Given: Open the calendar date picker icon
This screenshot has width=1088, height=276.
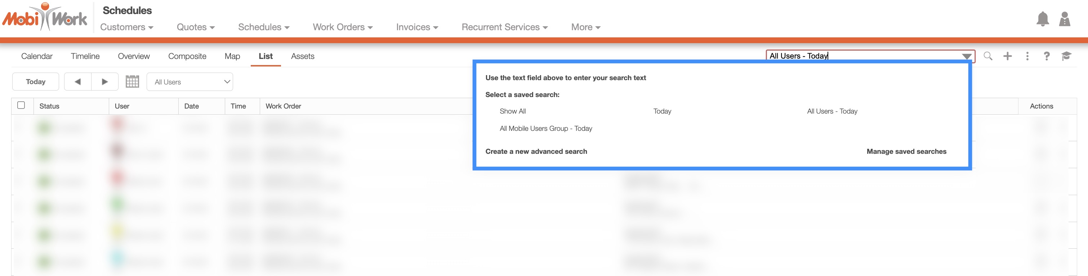Looking at the screenshot, I should pyautogui.click(x=132, y=82).
